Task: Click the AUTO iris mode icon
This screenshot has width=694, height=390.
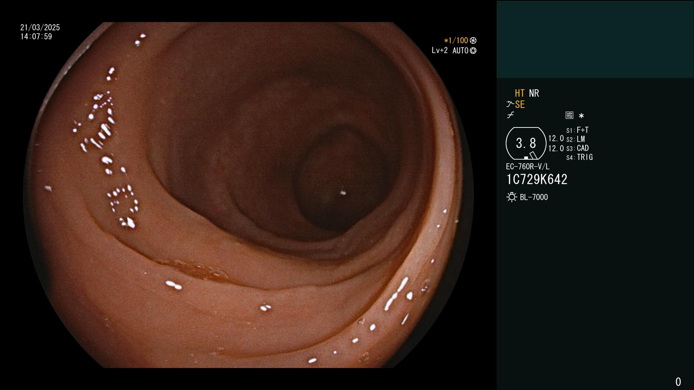Action: tap(473, 51)
